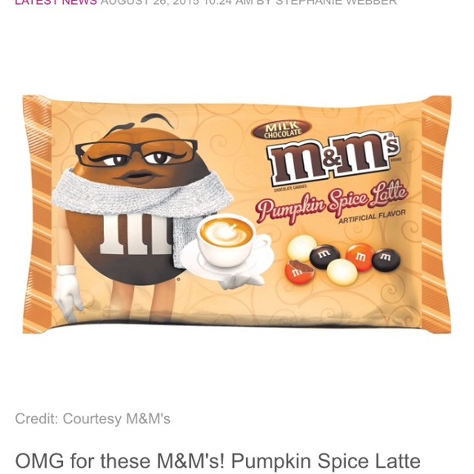Open the OMG for these M&M's headline
This screenshot has width=474, height=474.
(x=217, y=461)
